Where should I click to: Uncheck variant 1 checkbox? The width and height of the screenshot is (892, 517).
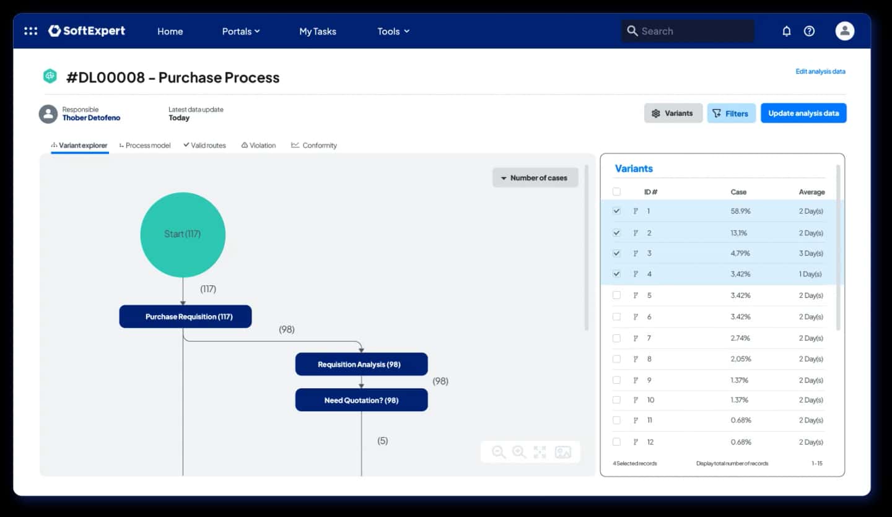point(616,211)
